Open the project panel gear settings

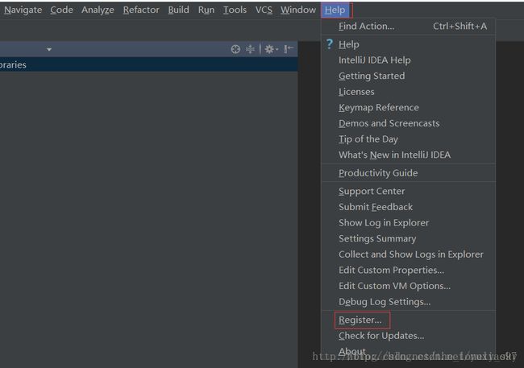271,49
